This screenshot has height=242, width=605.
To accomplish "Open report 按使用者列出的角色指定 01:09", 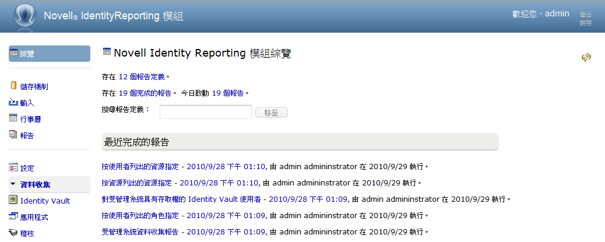I will coord(183,215).
